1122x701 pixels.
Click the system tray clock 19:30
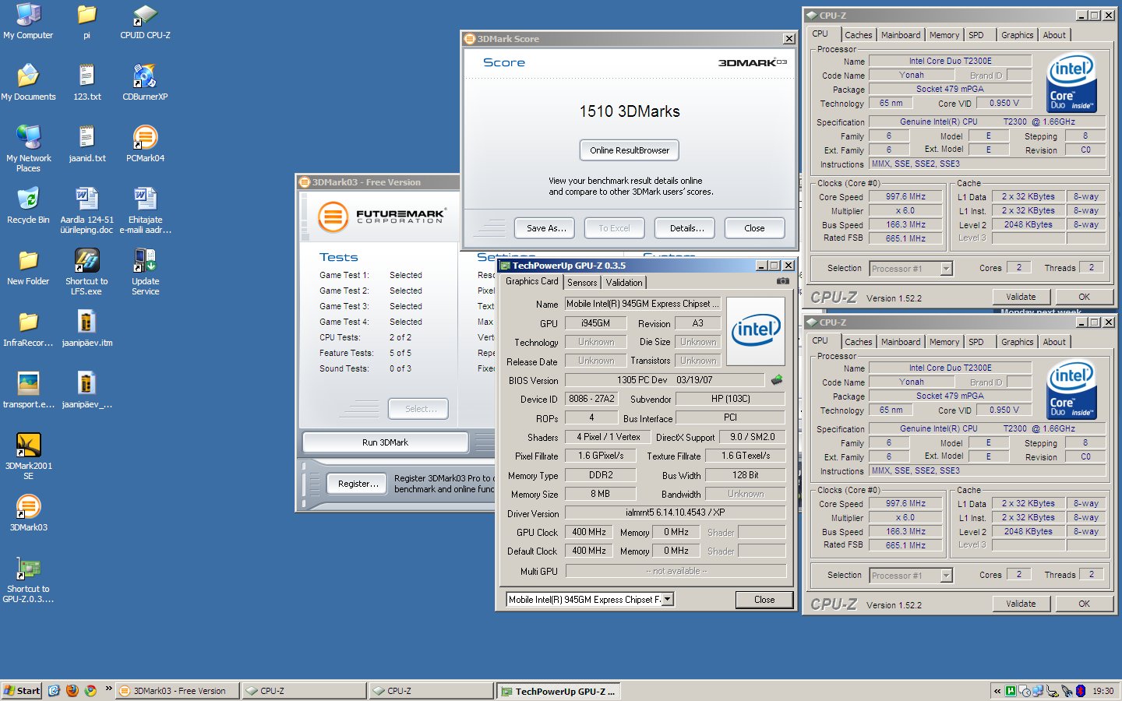[x=1103, y=691]
